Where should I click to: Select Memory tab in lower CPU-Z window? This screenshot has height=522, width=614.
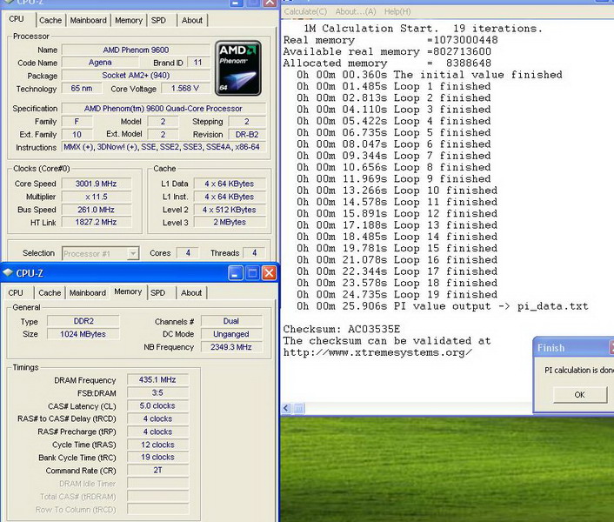(128, 291)
